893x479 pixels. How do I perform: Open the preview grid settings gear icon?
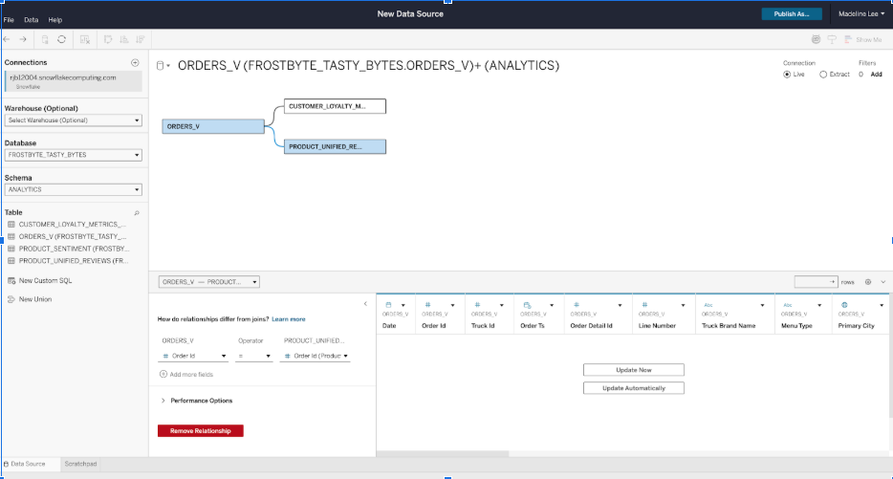point(868,282)
